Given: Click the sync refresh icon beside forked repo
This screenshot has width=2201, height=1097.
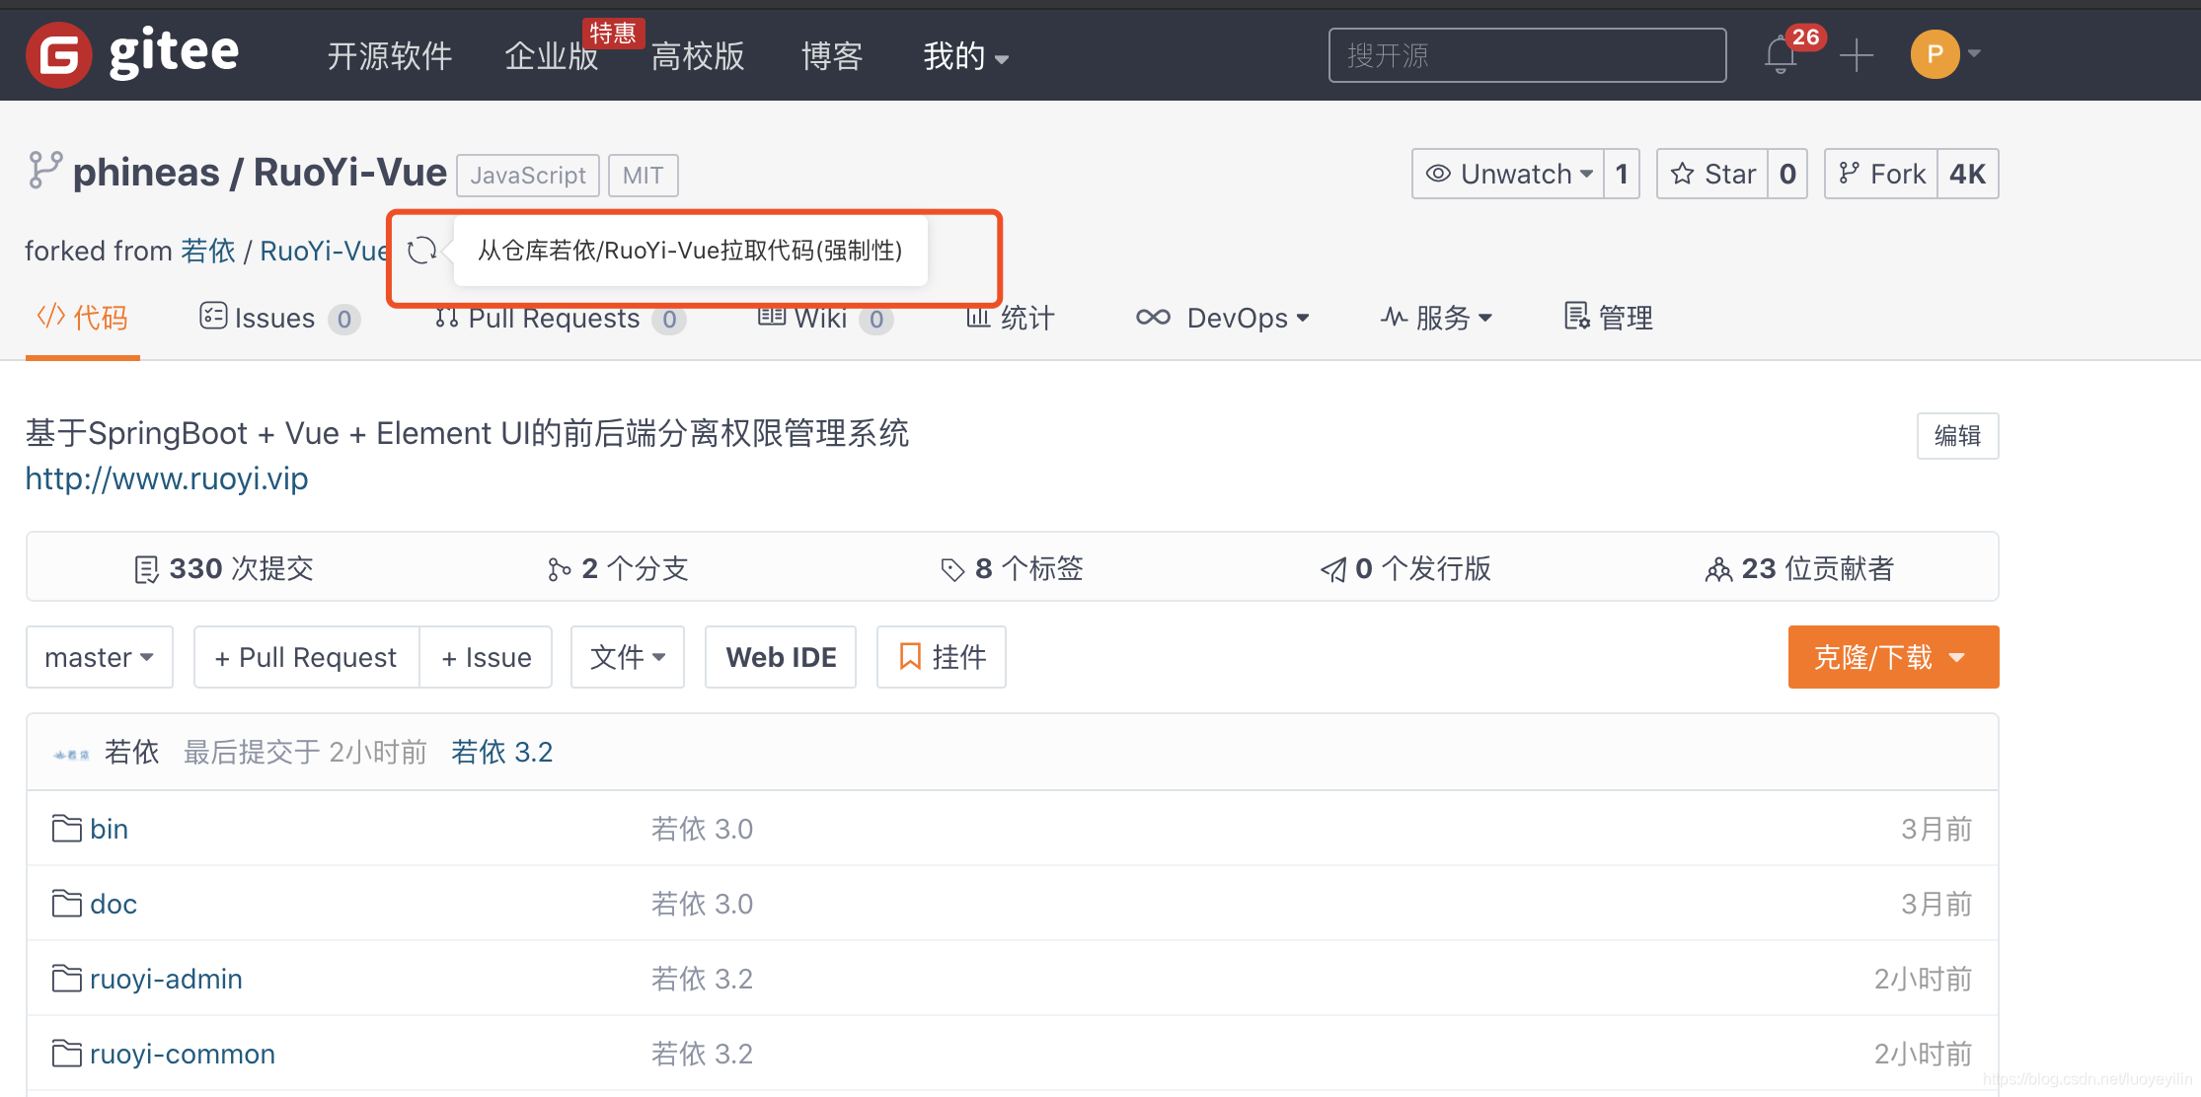Looking at the screenshot, I should click(422, 251).
